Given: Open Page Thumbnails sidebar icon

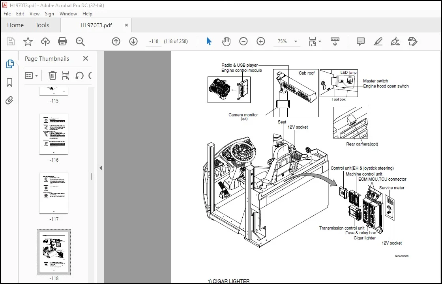Looking at the screenshot, I should [9, 64].
